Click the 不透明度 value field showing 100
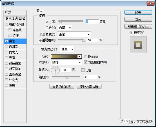 (x=92, y=40)
